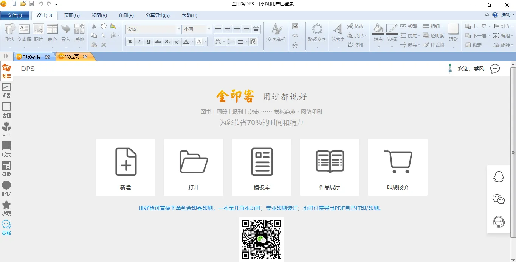
Task: Expand the 箭头 arrowhead dropdown
Action: [x=420, y=45]
